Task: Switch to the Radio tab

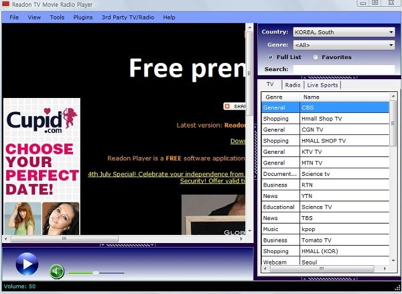Action: 293,85
